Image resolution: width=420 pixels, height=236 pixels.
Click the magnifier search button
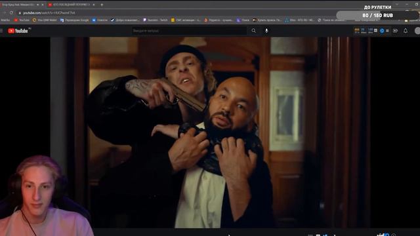(254, 31)
